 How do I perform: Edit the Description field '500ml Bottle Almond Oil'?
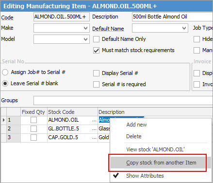(x=172, y=17)
